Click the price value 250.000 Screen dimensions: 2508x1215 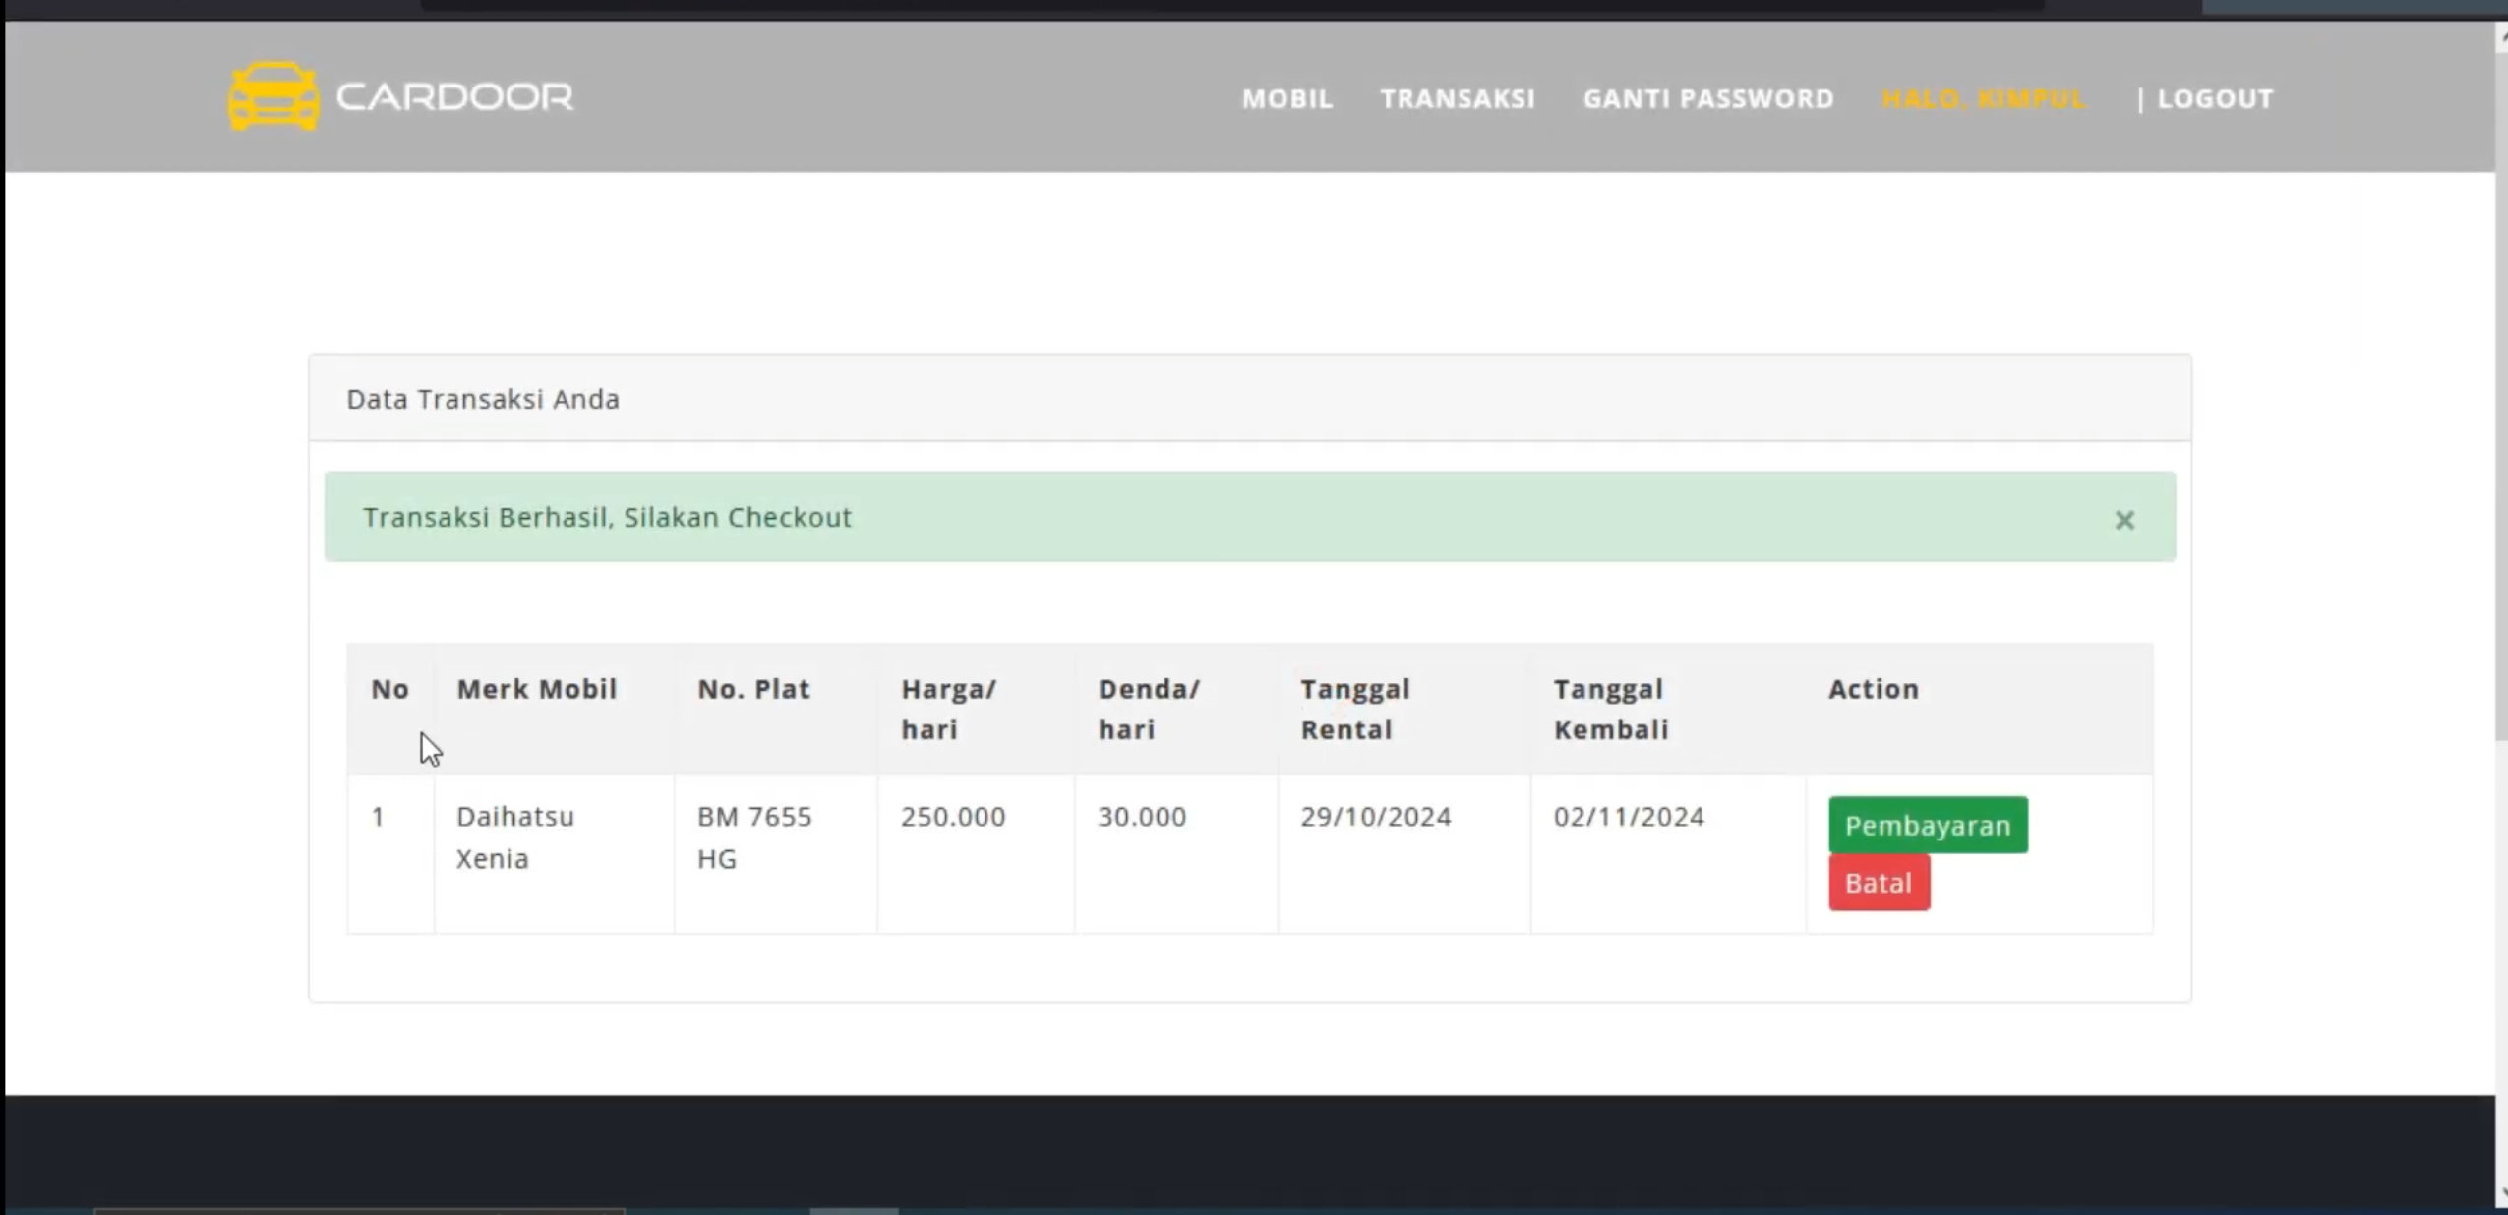coord(953,817)
